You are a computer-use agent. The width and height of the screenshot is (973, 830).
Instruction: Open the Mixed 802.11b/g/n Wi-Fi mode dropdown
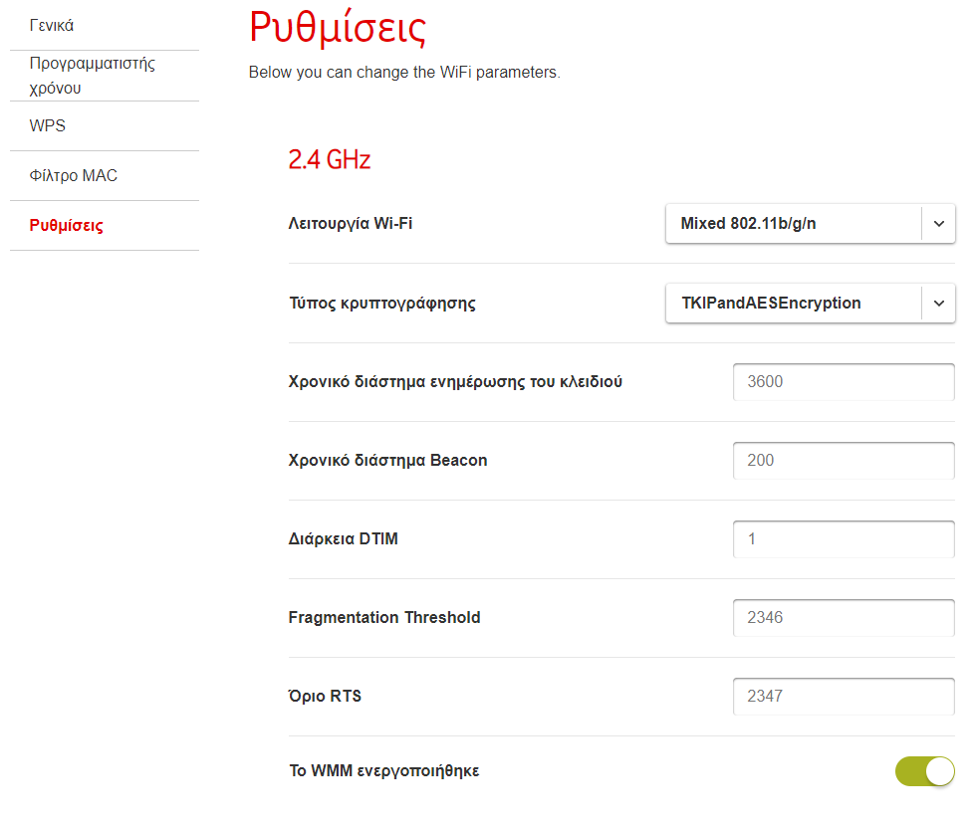pyautogui.click(x=810, y=223)
